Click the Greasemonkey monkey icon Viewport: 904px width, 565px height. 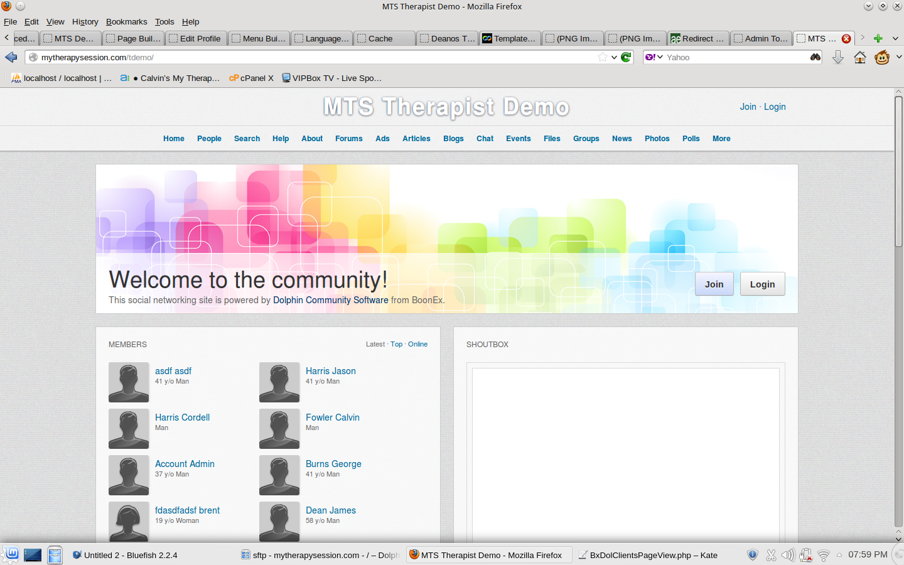click(882, 58)
